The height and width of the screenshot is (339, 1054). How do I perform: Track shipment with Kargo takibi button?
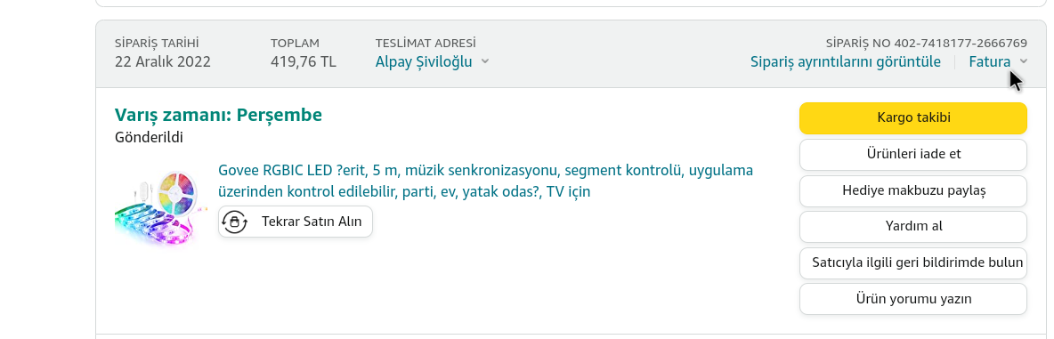tap(912, 118)
